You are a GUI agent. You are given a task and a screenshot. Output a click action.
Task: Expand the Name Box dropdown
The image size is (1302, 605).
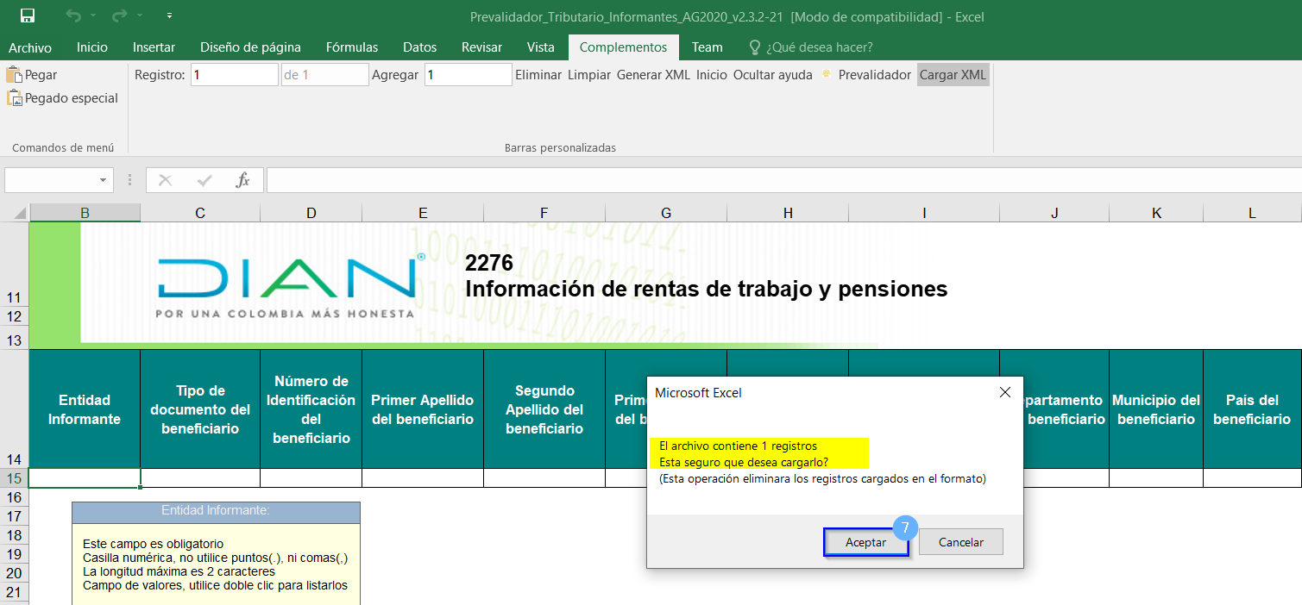click(104, 180)
